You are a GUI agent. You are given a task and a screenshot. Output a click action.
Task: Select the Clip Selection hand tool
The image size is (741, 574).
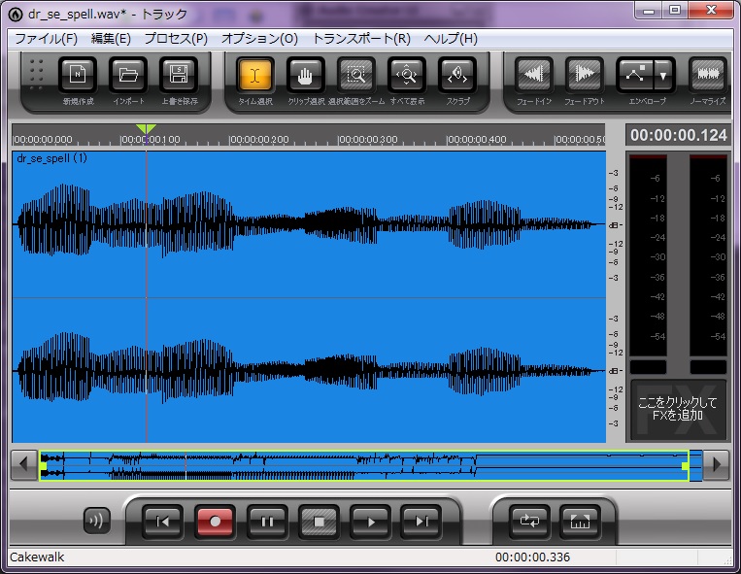point(305,75)
